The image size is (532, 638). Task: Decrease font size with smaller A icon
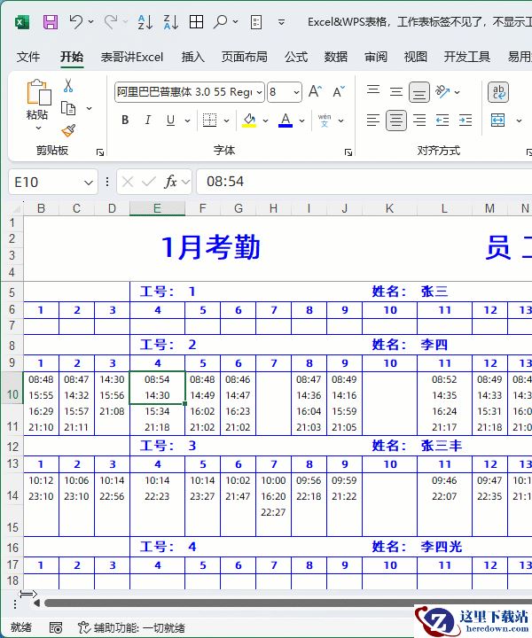click(x=339, y=91)
